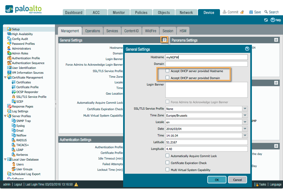The width and height of the screenshot is (283, 189).
Task: Click the Commit lock icon
Action: (x=242, y=12)
